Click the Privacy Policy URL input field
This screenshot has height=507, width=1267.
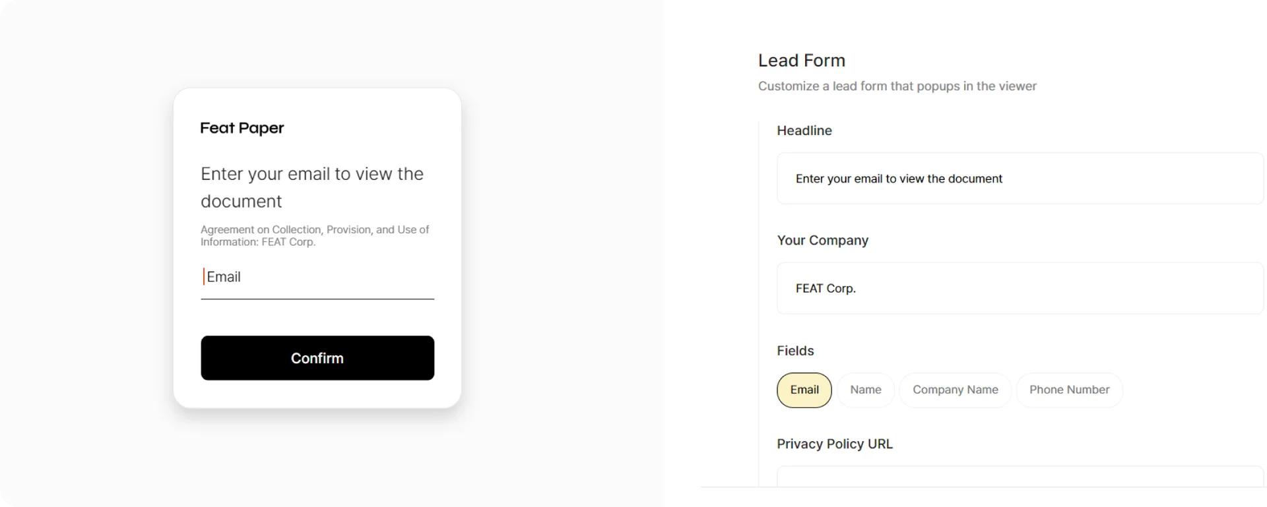pyautogui.click(x=1018, y=481)
